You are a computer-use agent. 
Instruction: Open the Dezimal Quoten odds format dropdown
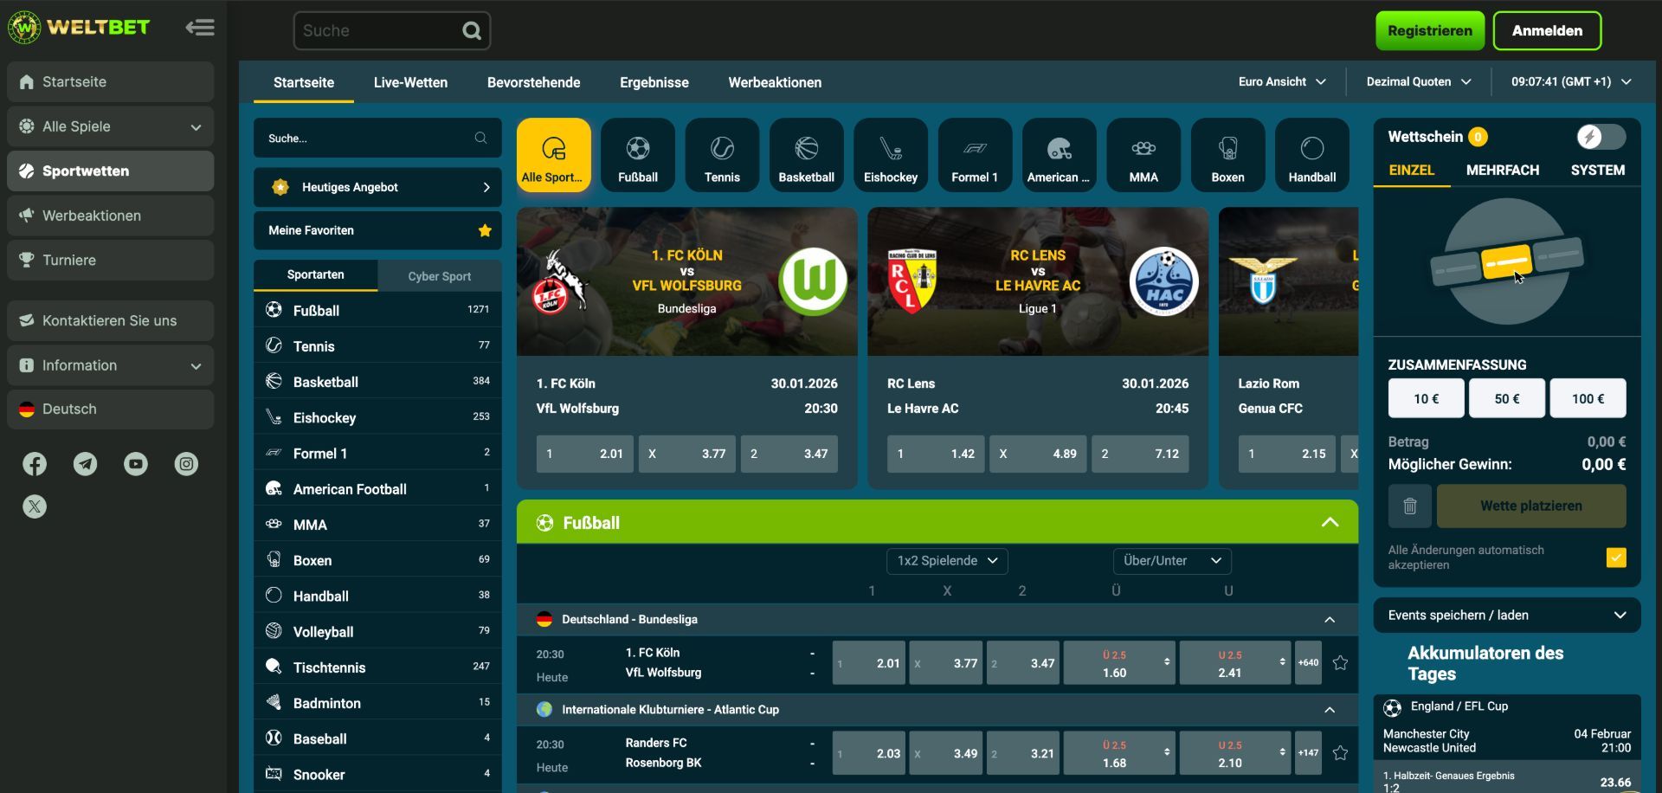[1418, 82]
